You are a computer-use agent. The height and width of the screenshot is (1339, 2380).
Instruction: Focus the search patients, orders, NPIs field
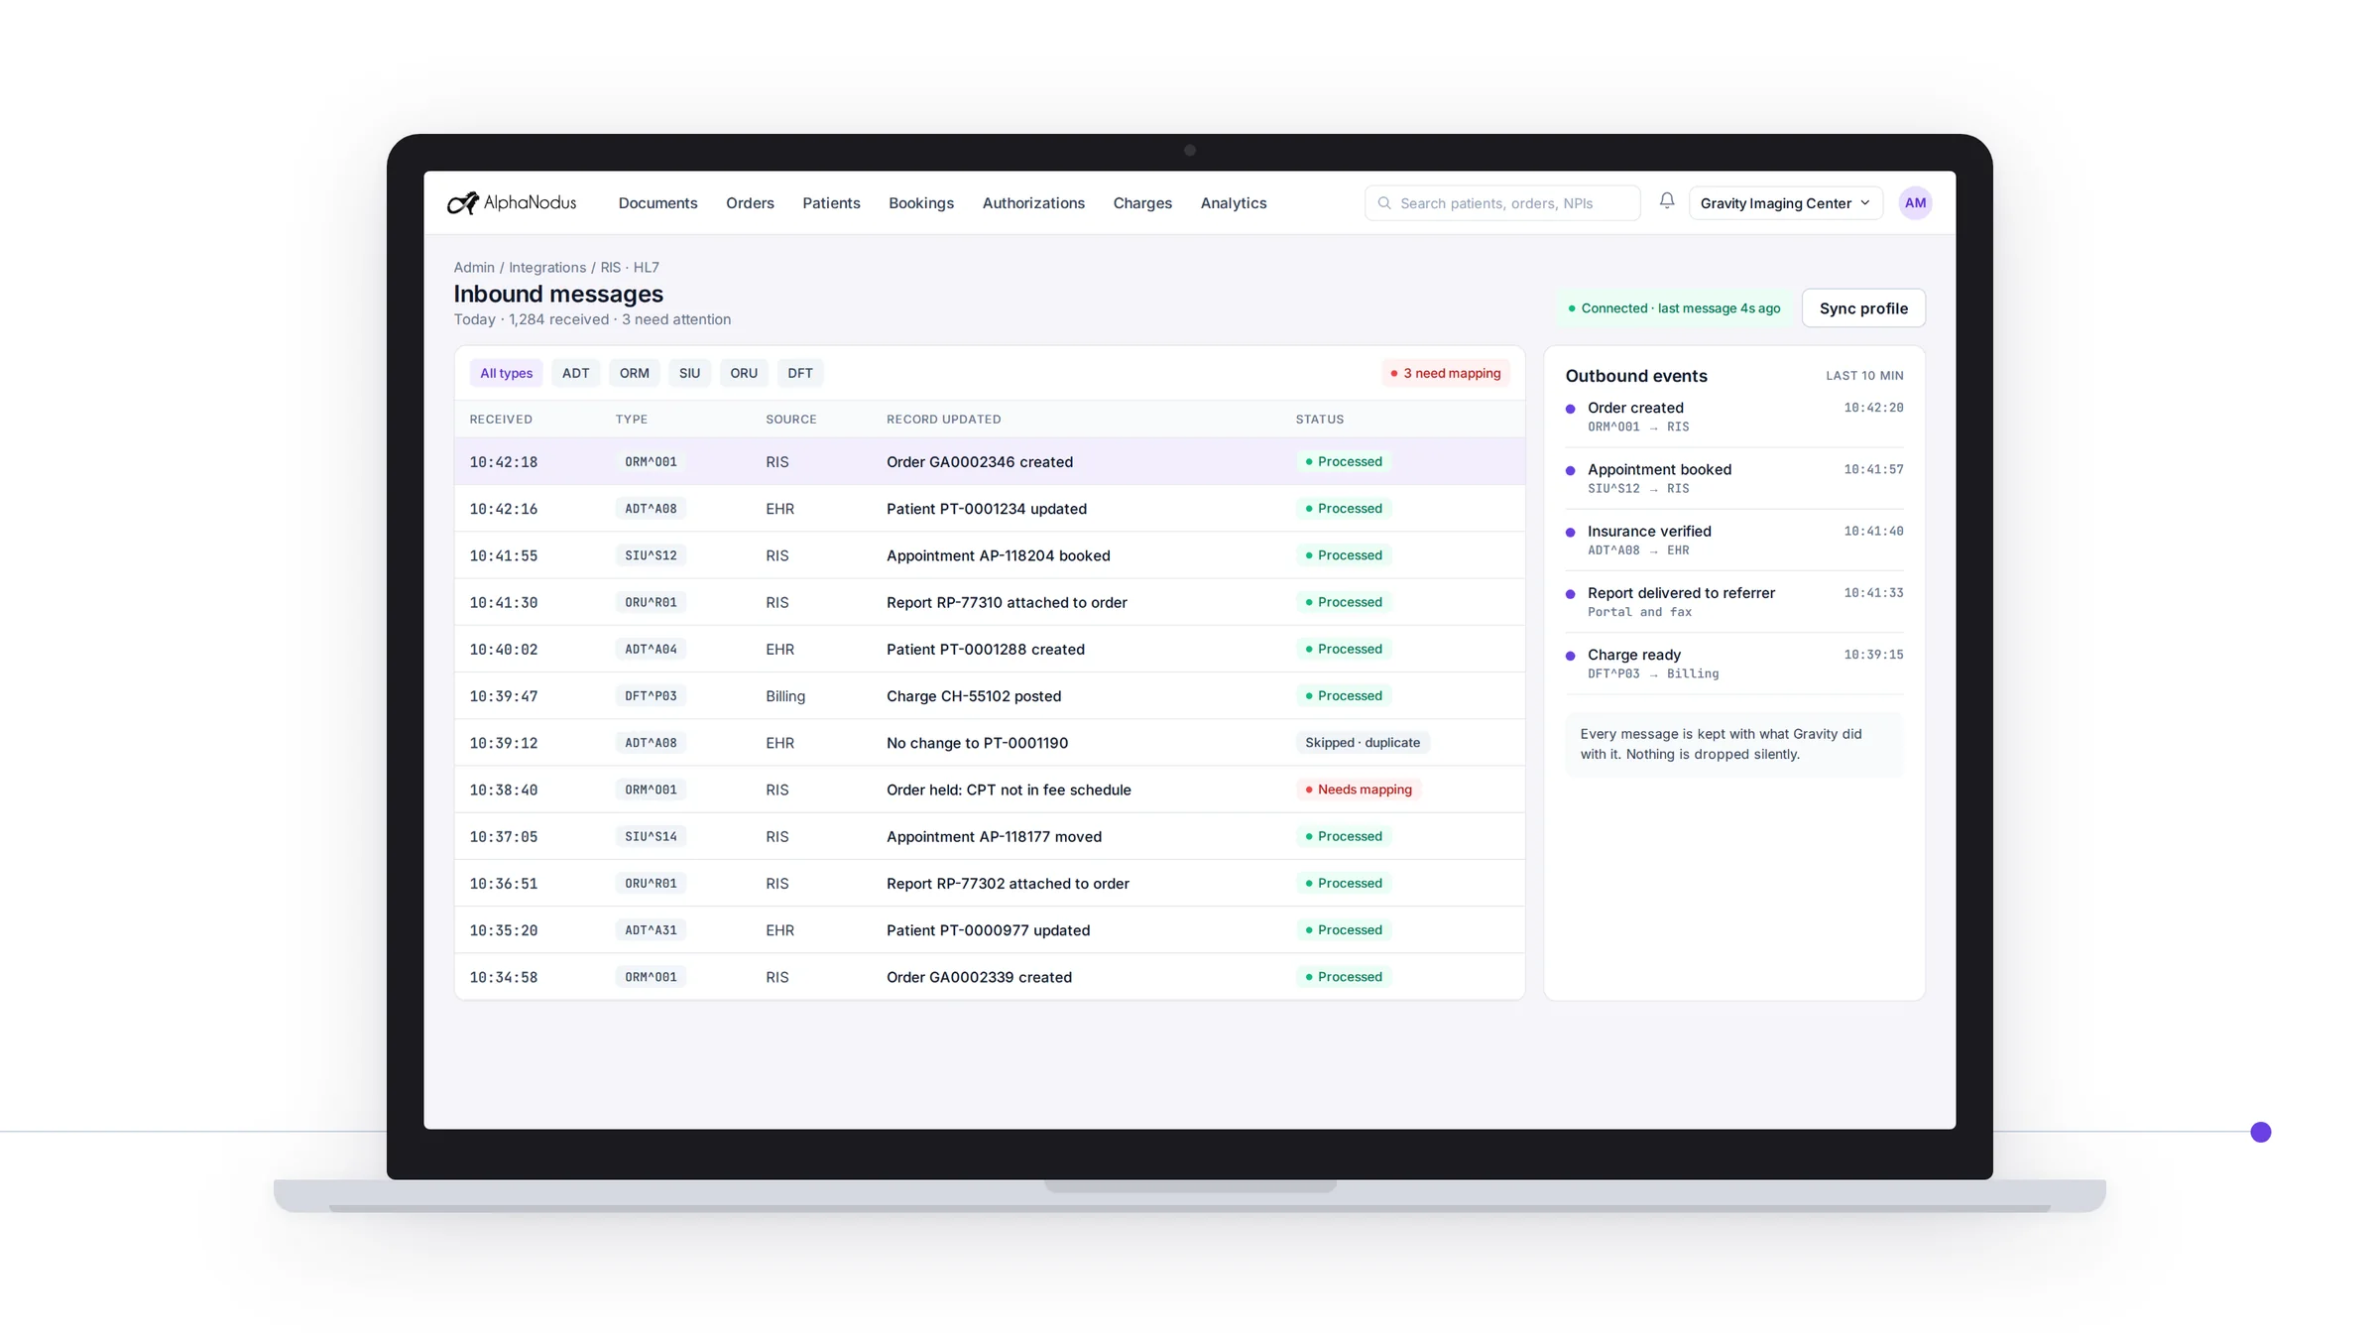pyautogui.click(x=1501, y=203)
